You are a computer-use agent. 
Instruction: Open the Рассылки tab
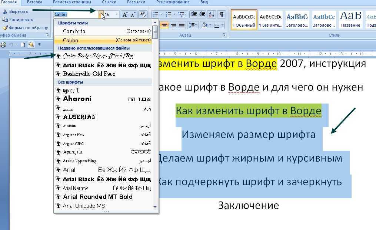(x=136, y=2)
